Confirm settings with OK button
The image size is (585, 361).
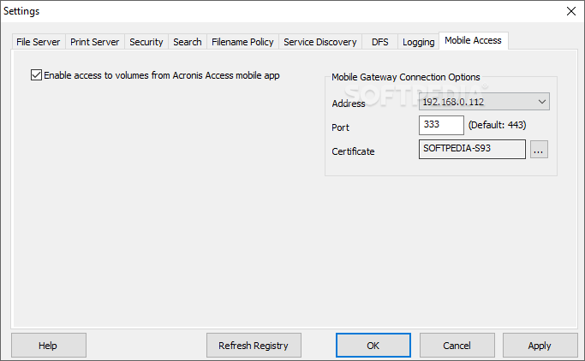click(373, 346)
